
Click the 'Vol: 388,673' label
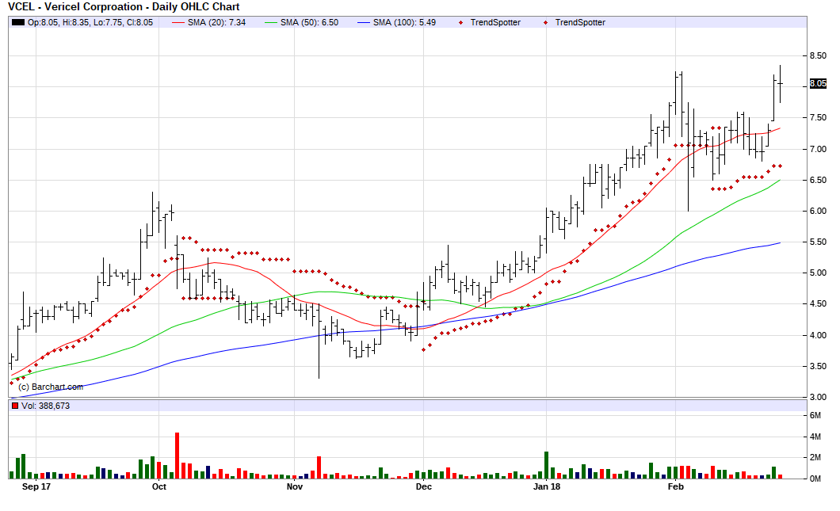pos(45,406)
